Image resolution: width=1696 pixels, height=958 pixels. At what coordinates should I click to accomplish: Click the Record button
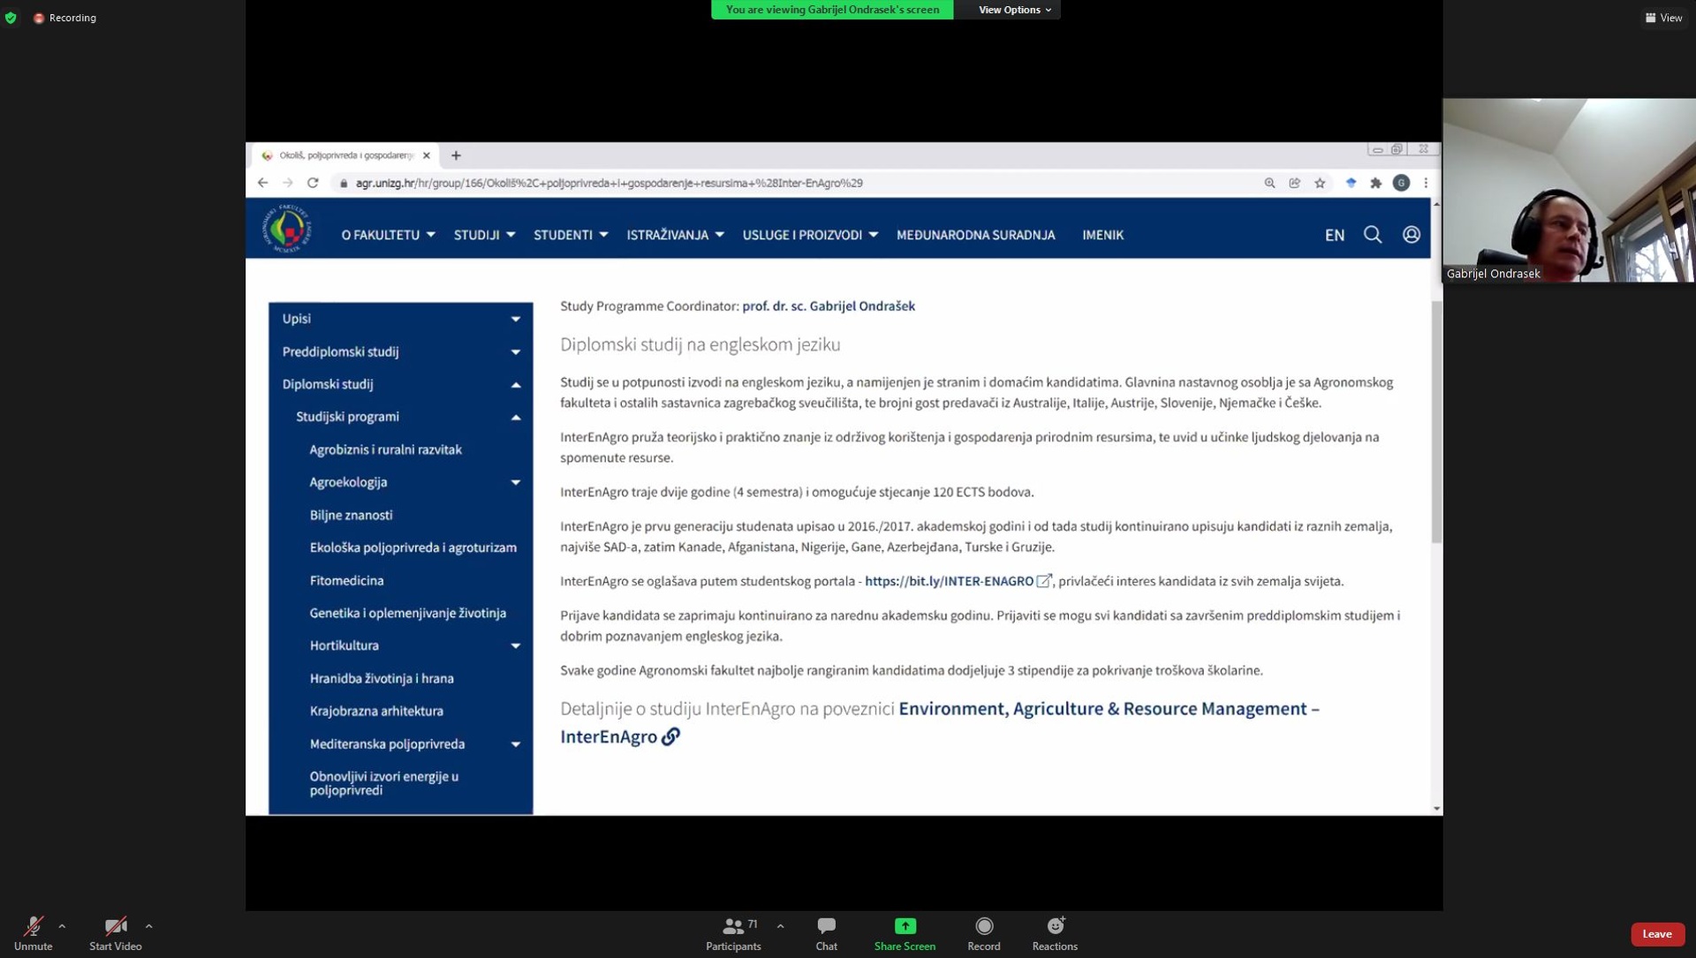click(x=983, y=932)
